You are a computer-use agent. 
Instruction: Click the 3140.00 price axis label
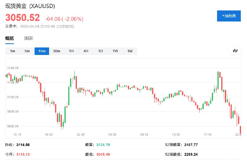13,68
